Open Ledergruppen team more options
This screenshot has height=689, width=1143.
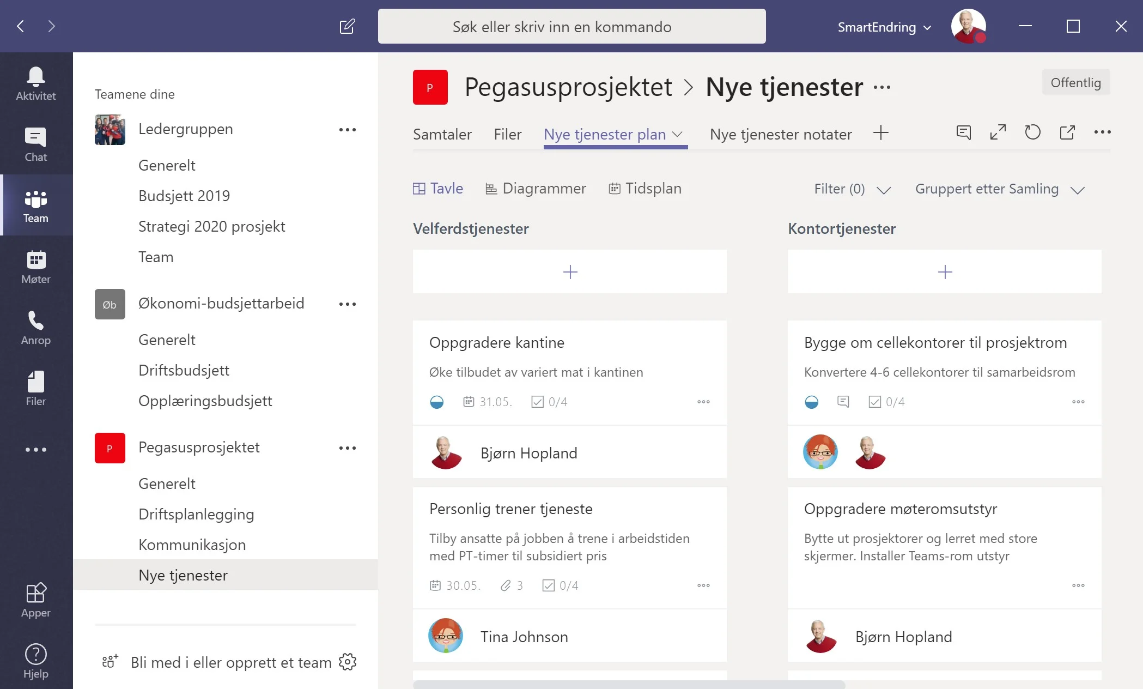click(347, 130)
